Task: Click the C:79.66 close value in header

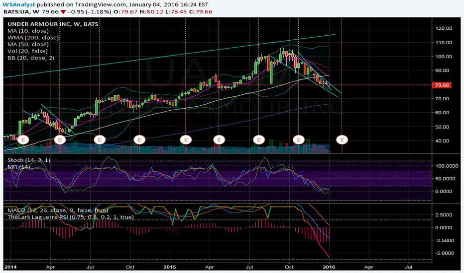Action: tap(201, 12)
